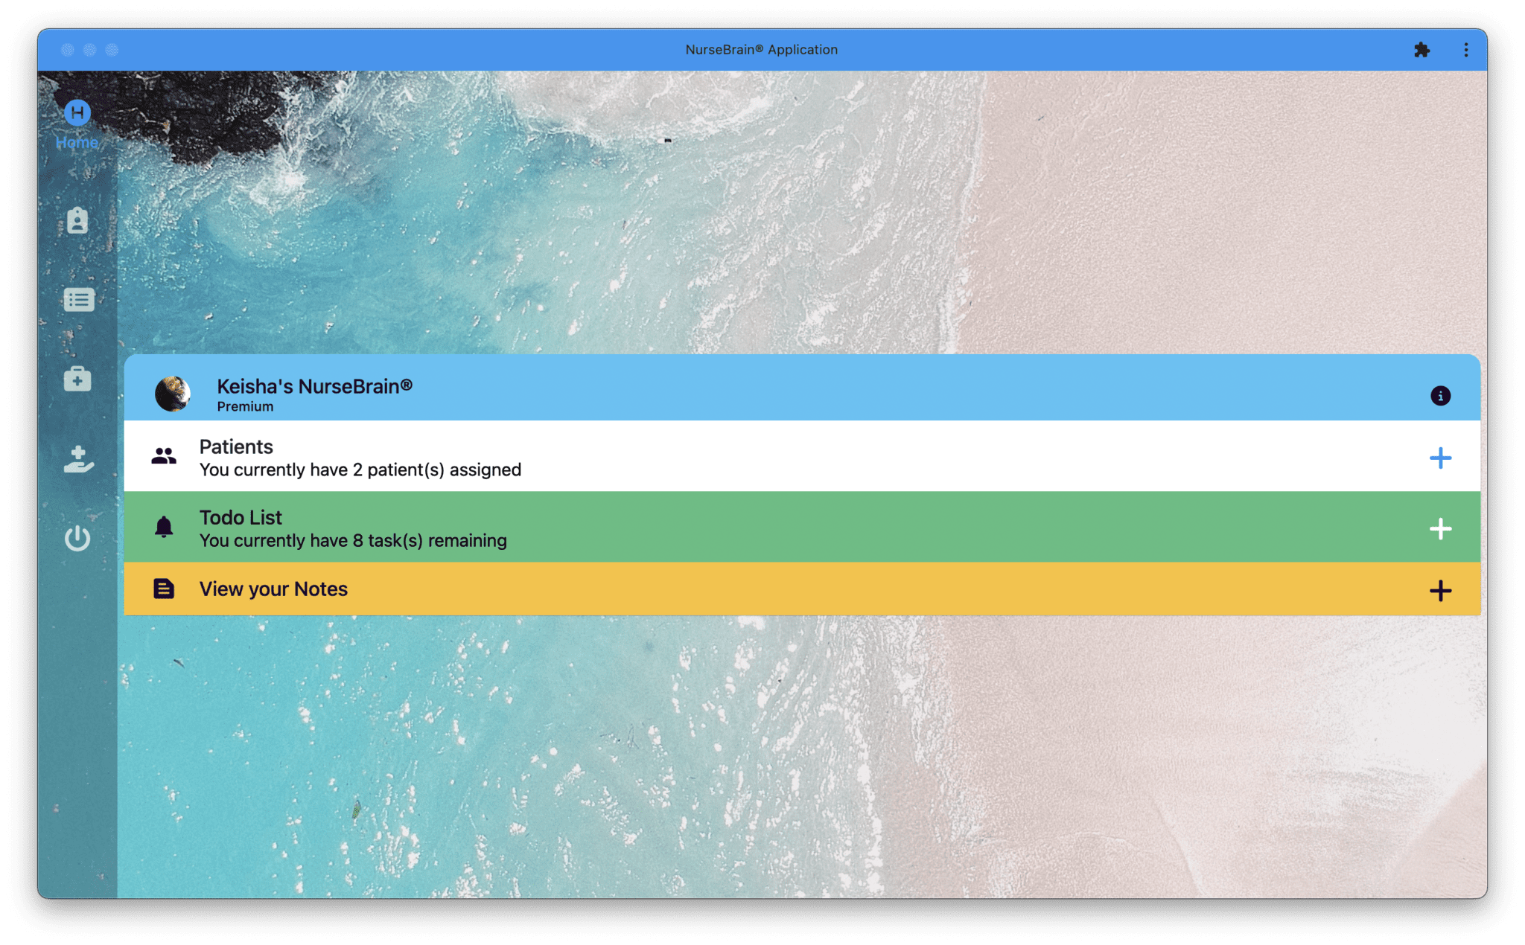Open the patient badge clipboard icon in sidebar
The height and width of the screenshot is (945, 1525).
point(77,221)
